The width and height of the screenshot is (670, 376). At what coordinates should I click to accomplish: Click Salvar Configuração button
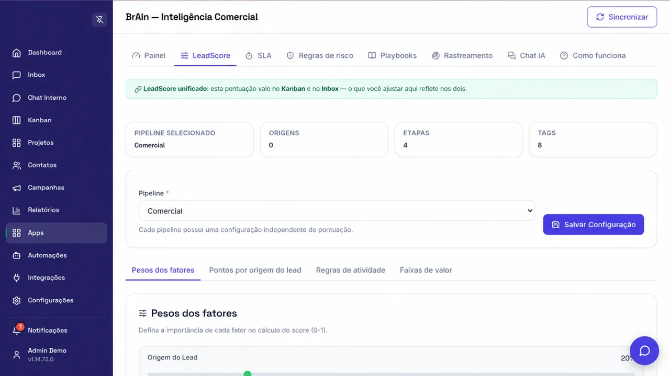(x=594, y=225)
